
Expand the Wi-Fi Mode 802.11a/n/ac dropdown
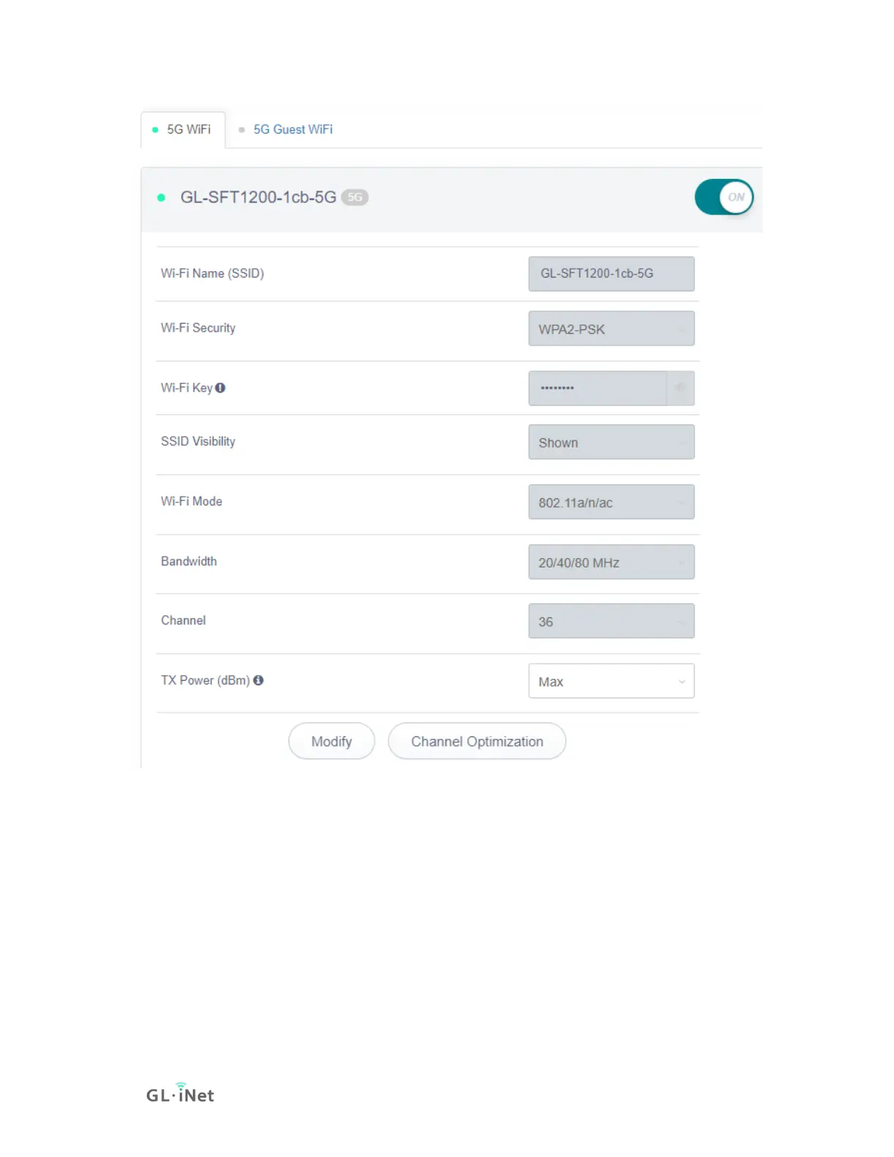[x=611, y=502]
